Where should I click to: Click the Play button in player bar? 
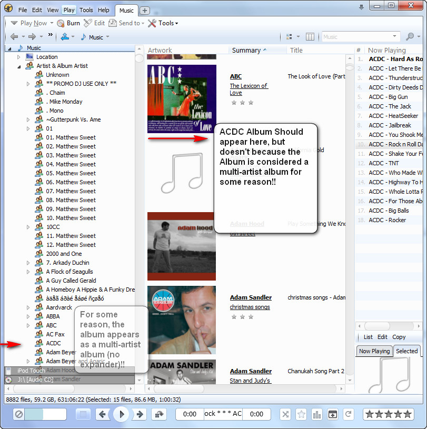121,414
